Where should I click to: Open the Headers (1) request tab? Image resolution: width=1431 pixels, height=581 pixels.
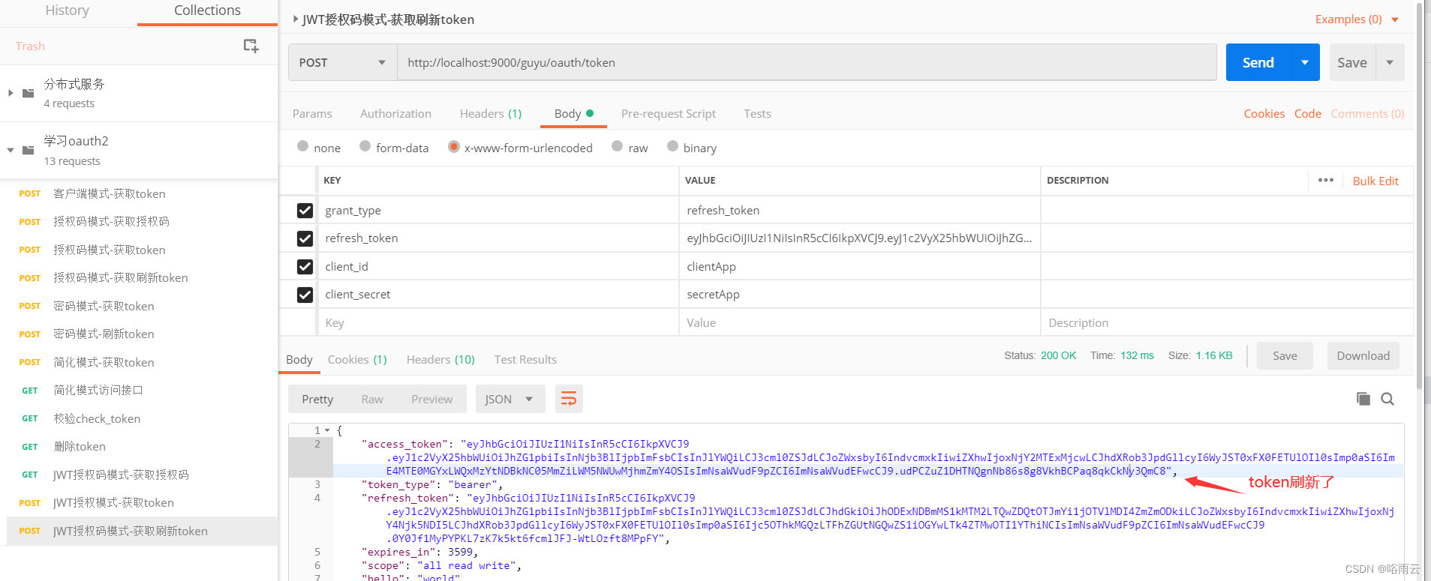[x=491, y=113]
